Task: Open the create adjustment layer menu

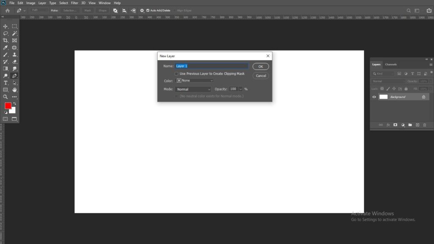Action: [403, 125]
